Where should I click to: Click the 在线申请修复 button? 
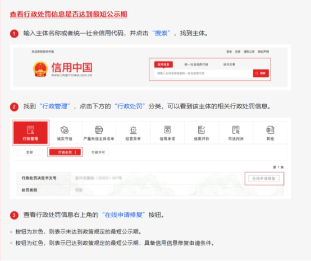pos(264,179)
